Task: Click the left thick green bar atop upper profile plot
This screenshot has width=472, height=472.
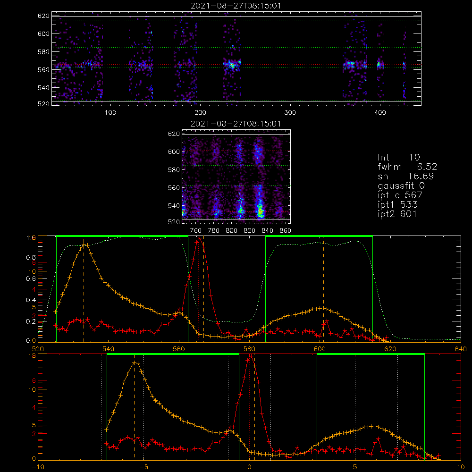Action: (122, 236)
